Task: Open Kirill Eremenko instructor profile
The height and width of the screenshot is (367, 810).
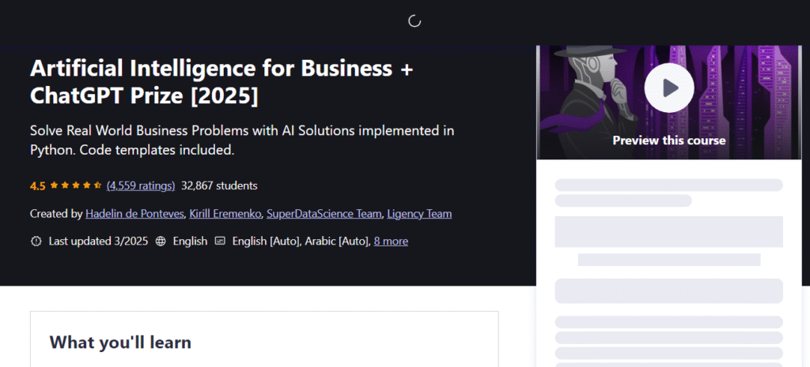Action: [225, 213]
